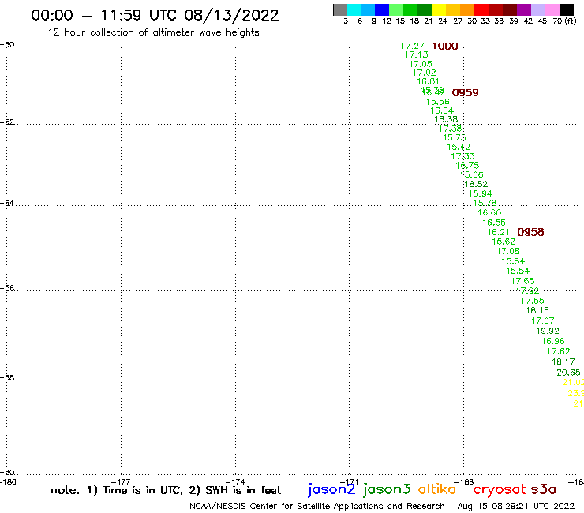Viewport: 584px width, 513px height.
Task: Click the gray swatch in the color legend
Action: tap(340, 9)
